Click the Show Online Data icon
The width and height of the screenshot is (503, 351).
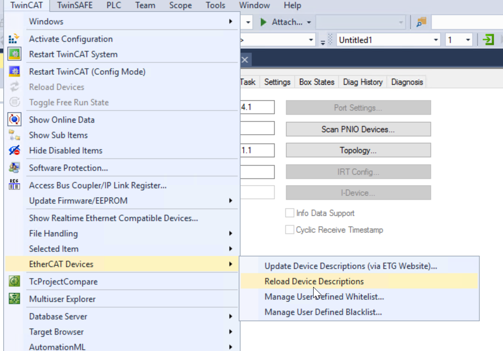[x=14, y=119]
